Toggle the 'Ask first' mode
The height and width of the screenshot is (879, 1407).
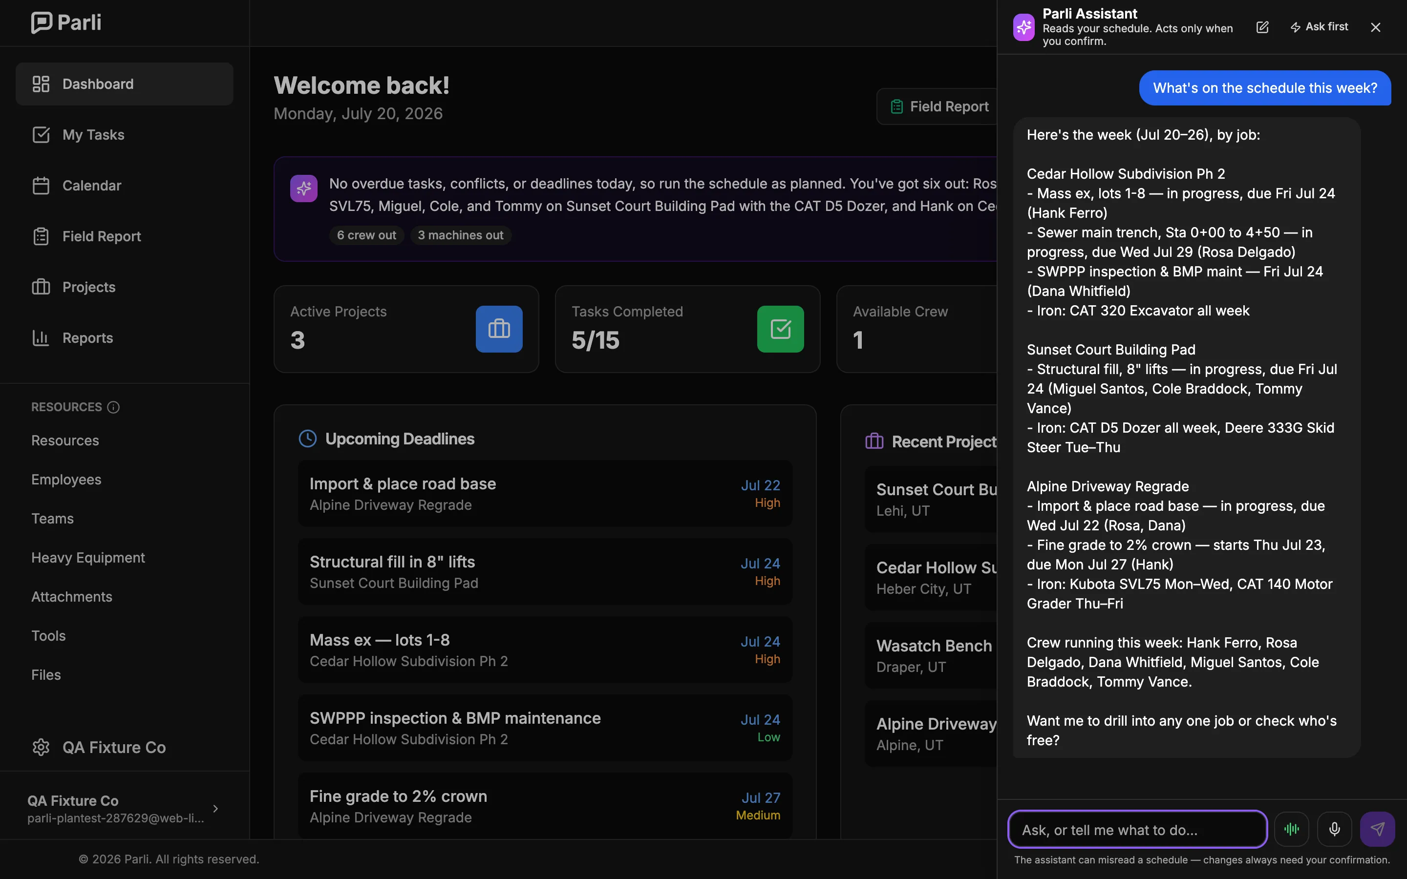click(x=1319, y=27)
